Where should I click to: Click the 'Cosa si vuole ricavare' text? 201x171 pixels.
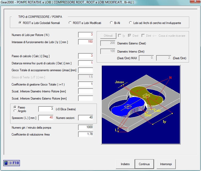(172, 36)
